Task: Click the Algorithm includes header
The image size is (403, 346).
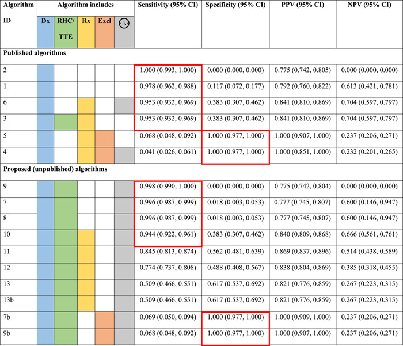Action: coord(86,5)
